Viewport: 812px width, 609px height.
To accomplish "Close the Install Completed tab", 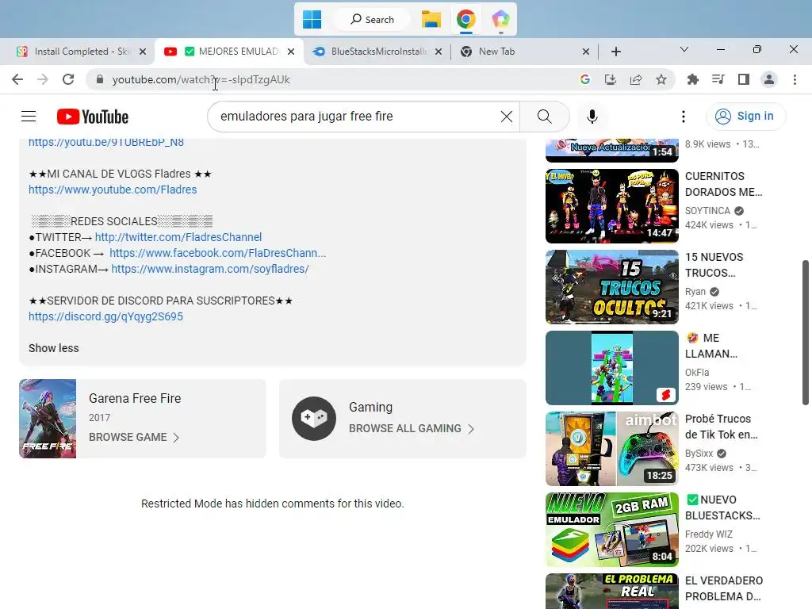I will point(143,52).
